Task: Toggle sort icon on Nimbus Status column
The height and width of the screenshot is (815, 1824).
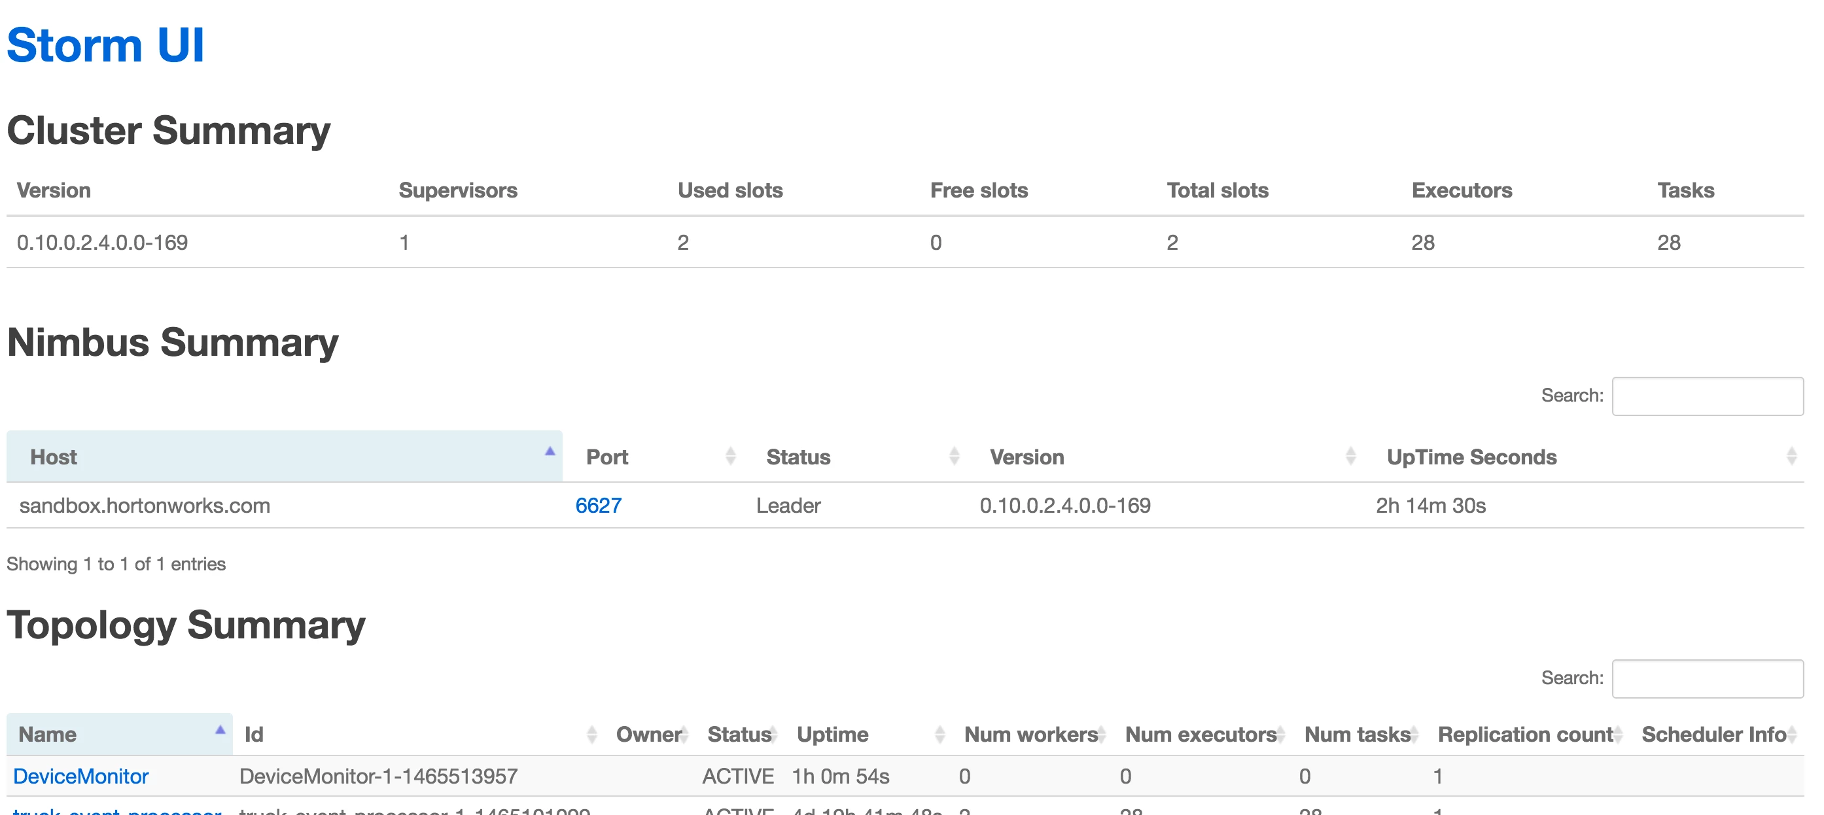Action: tap(954, 456)
